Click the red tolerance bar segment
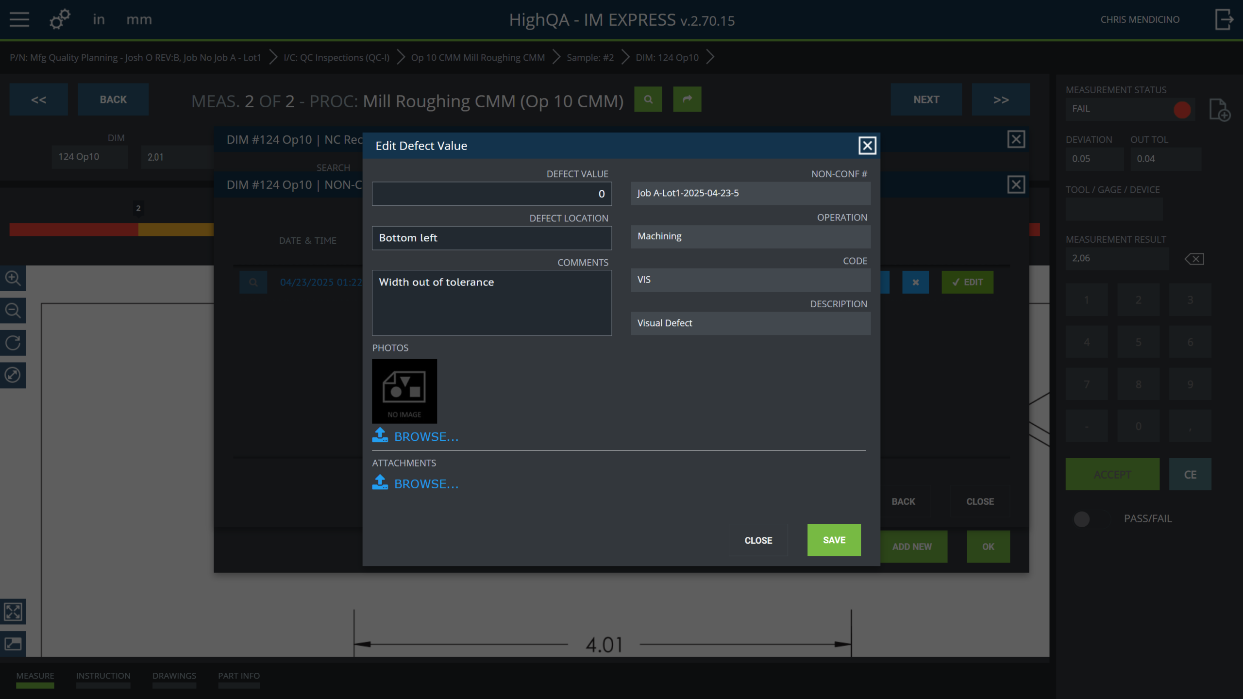 [74, 230]
